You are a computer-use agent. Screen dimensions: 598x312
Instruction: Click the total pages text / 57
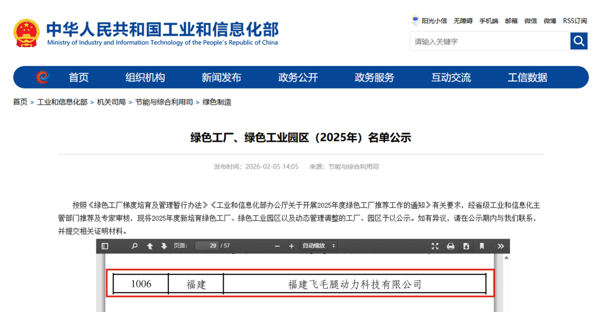point(225,246)
